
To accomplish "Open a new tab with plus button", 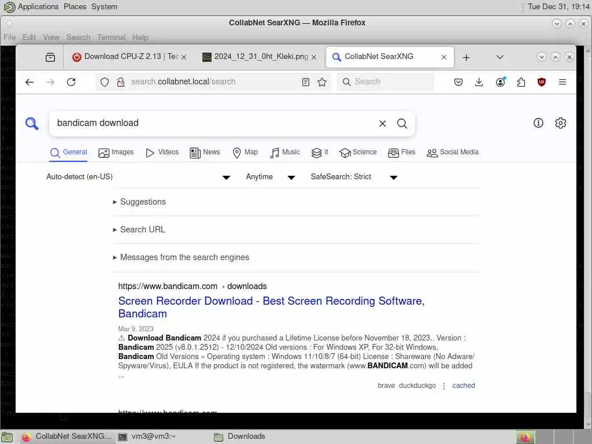I will point(467,57).
